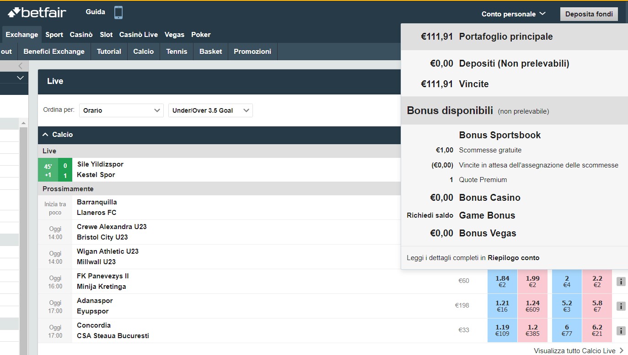
Task: Select pink 1.24 lay odds cell
Action: coord(533,306)
